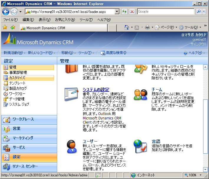Viewport: 209px width, 179px height.
Task: Select 製品カタログ in settings list
Action: 28,88
